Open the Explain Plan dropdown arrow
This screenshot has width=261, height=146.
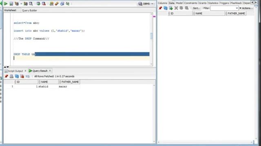(21, 4)
